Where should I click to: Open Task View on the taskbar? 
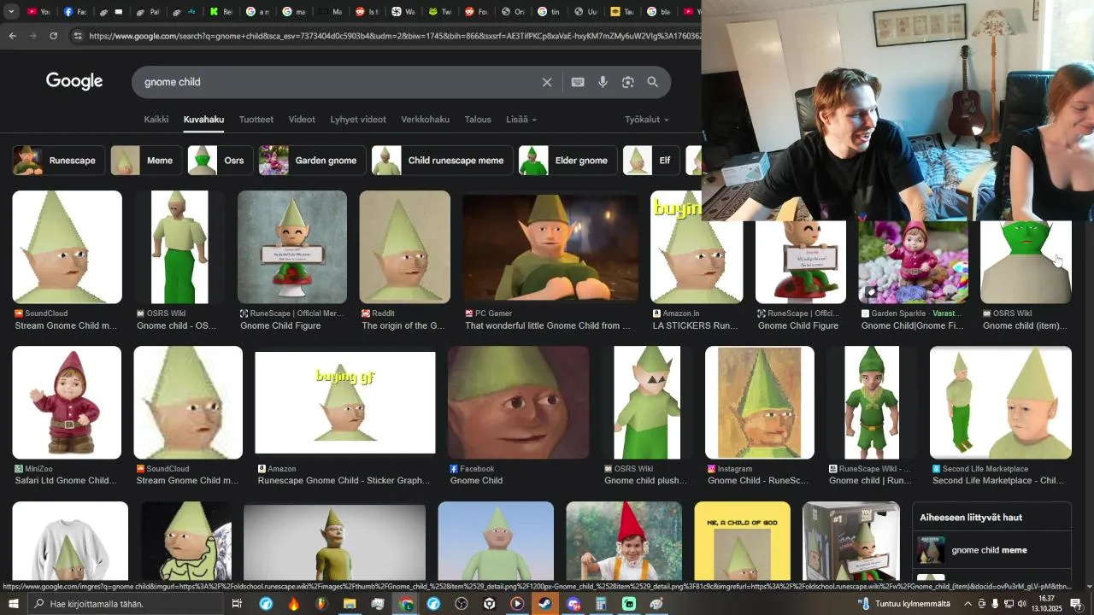point(238,604)
